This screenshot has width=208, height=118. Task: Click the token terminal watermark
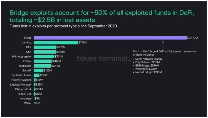[x=104, y=58]
